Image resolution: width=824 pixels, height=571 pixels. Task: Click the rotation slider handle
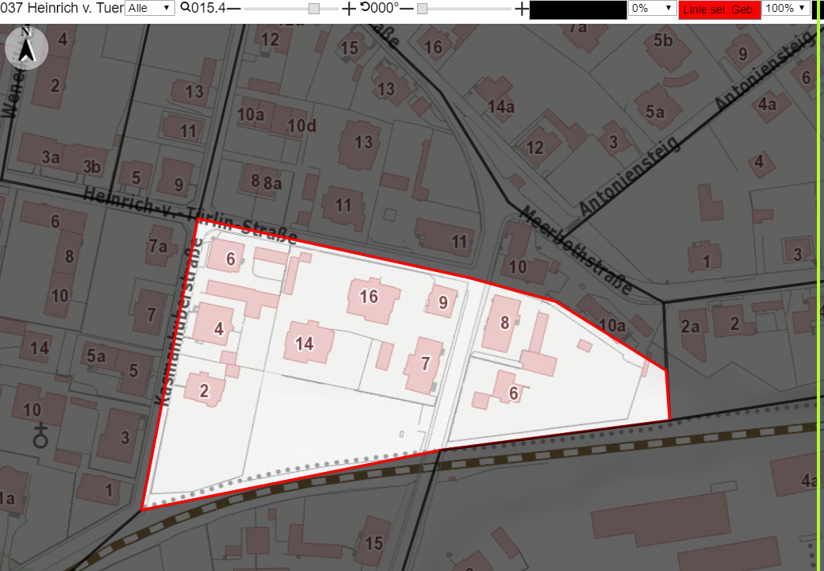pos(422,9)
